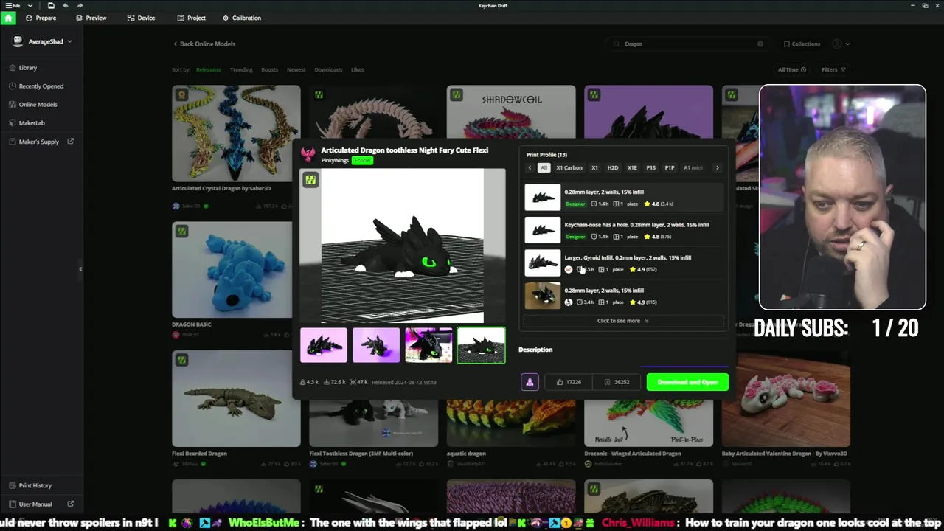Image resolution: width=944 pixels, height=531 pixels.
Task: Open the All Time period dropdown
Action: coord(791,69)
